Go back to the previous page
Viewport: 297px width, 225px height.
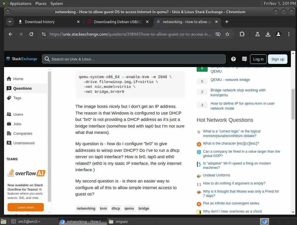10,34
